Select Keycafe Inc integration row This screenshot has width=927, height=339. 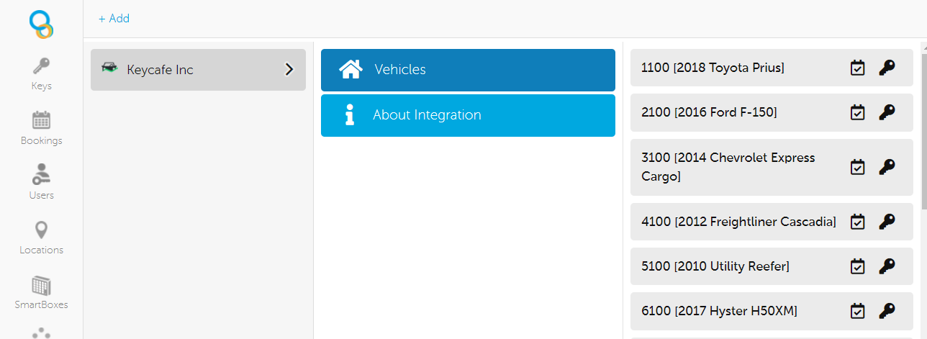pos(198,70)
